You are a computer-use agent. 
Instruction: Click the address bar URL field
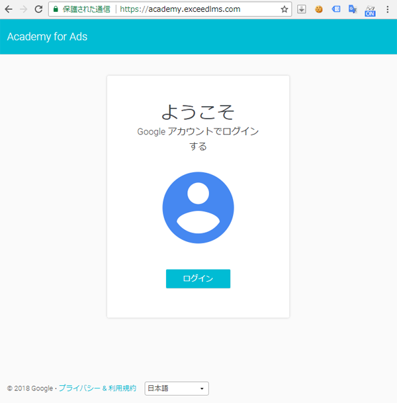point(170,9)
